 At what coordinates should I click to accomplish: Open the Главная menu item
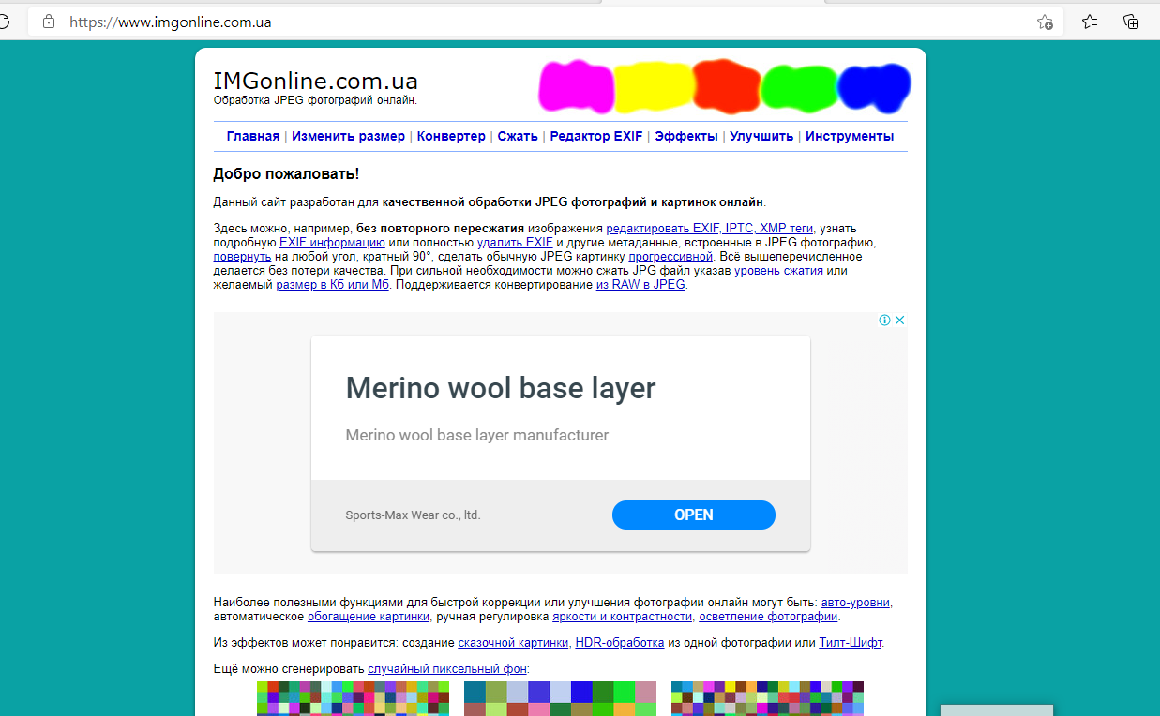point(253,136)
